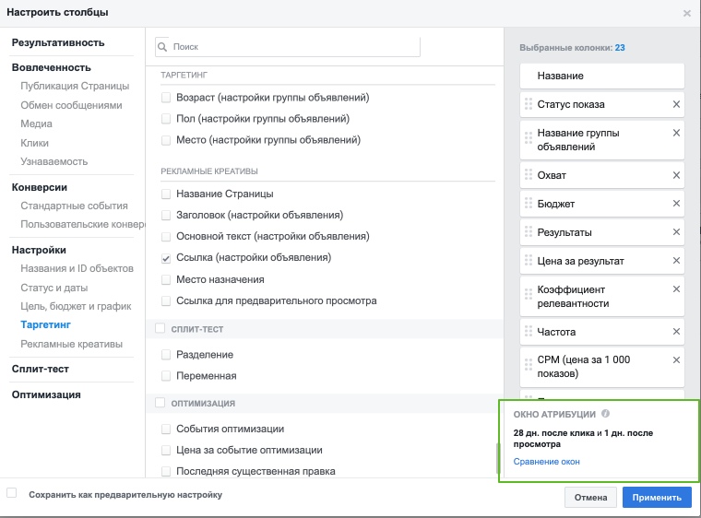701x518 pixels.
Task: Open the Сплит-тест category
Action: click(41, 370)
